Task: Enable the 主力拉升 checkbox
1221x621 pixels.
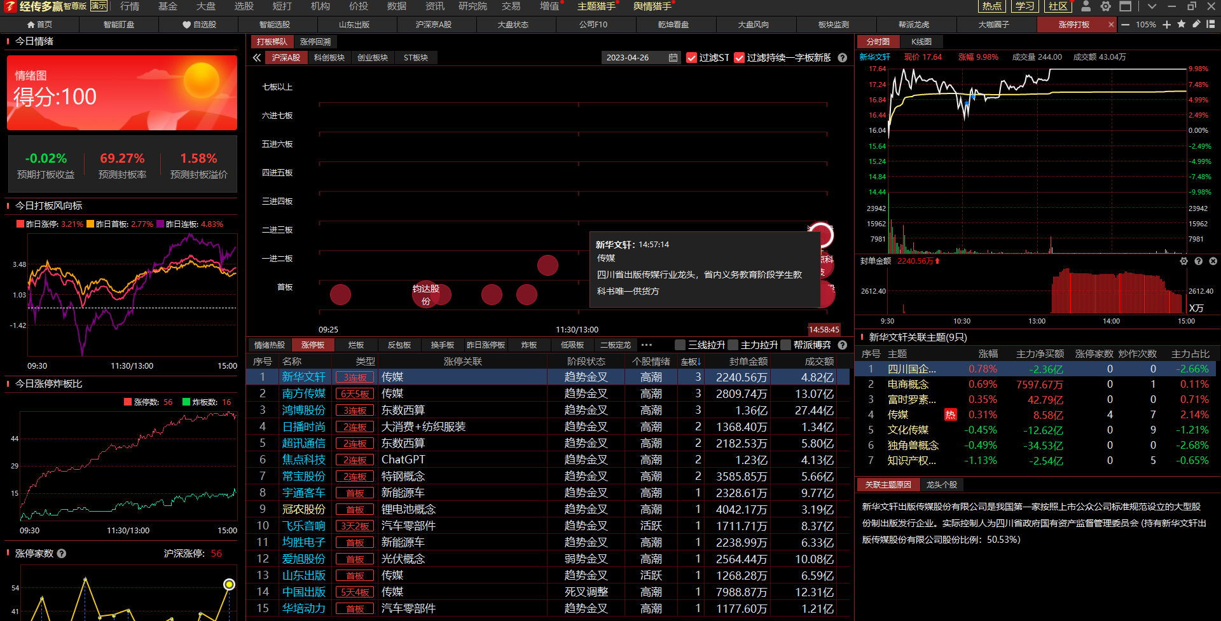Action: [733, 345]
